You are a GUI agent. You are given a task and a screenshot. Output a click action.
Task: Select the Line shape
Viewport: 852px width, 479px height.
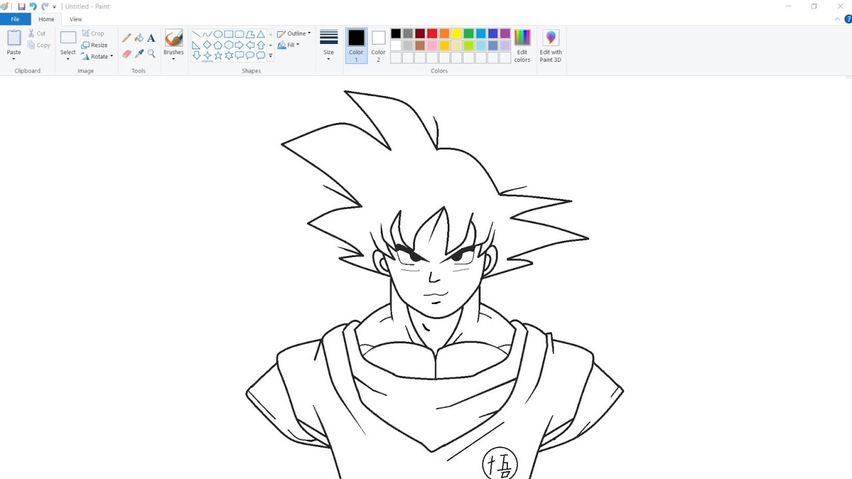(x=196, y=34)
